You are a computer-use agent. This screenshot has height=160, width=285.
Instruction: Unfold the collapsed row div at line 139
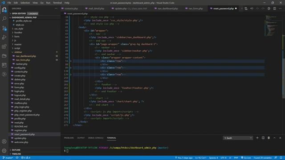[71, 75]
